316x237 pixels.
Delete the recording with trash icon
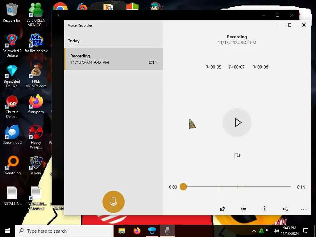point(264,209)
